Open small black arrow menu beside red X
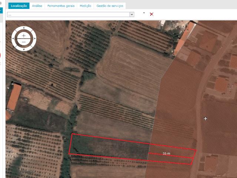 (x=144, y=13)
